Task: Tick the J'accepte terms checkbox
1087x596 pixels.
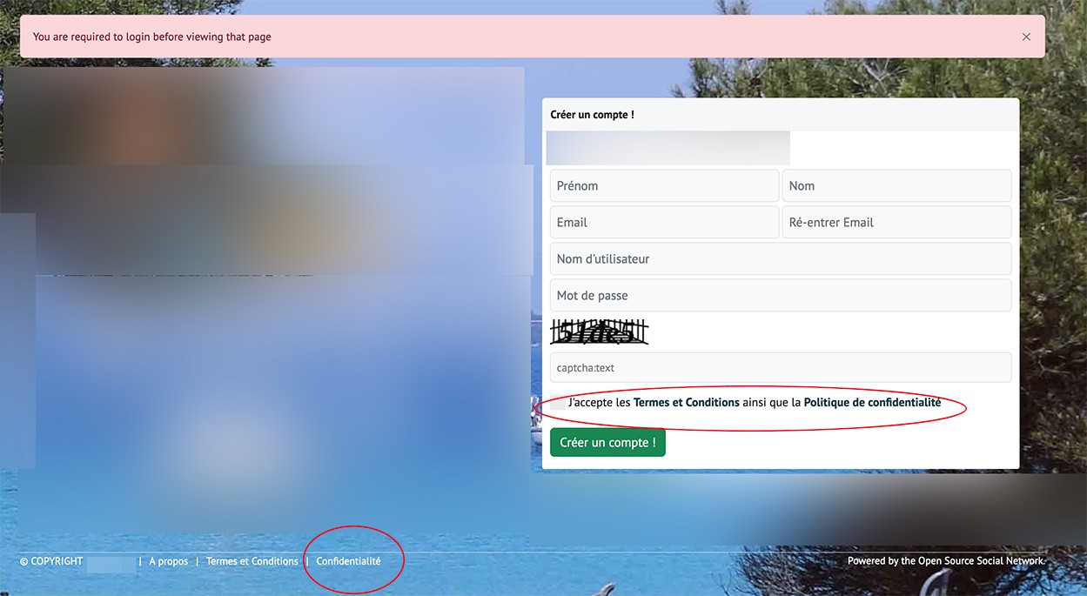Action: [557, 403]
